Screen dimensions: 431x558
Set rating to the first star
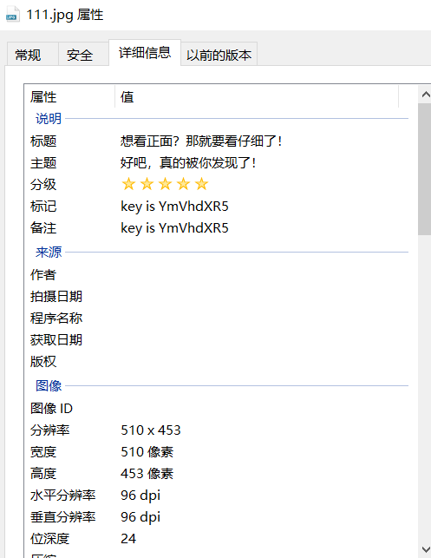tap(128, 184)
